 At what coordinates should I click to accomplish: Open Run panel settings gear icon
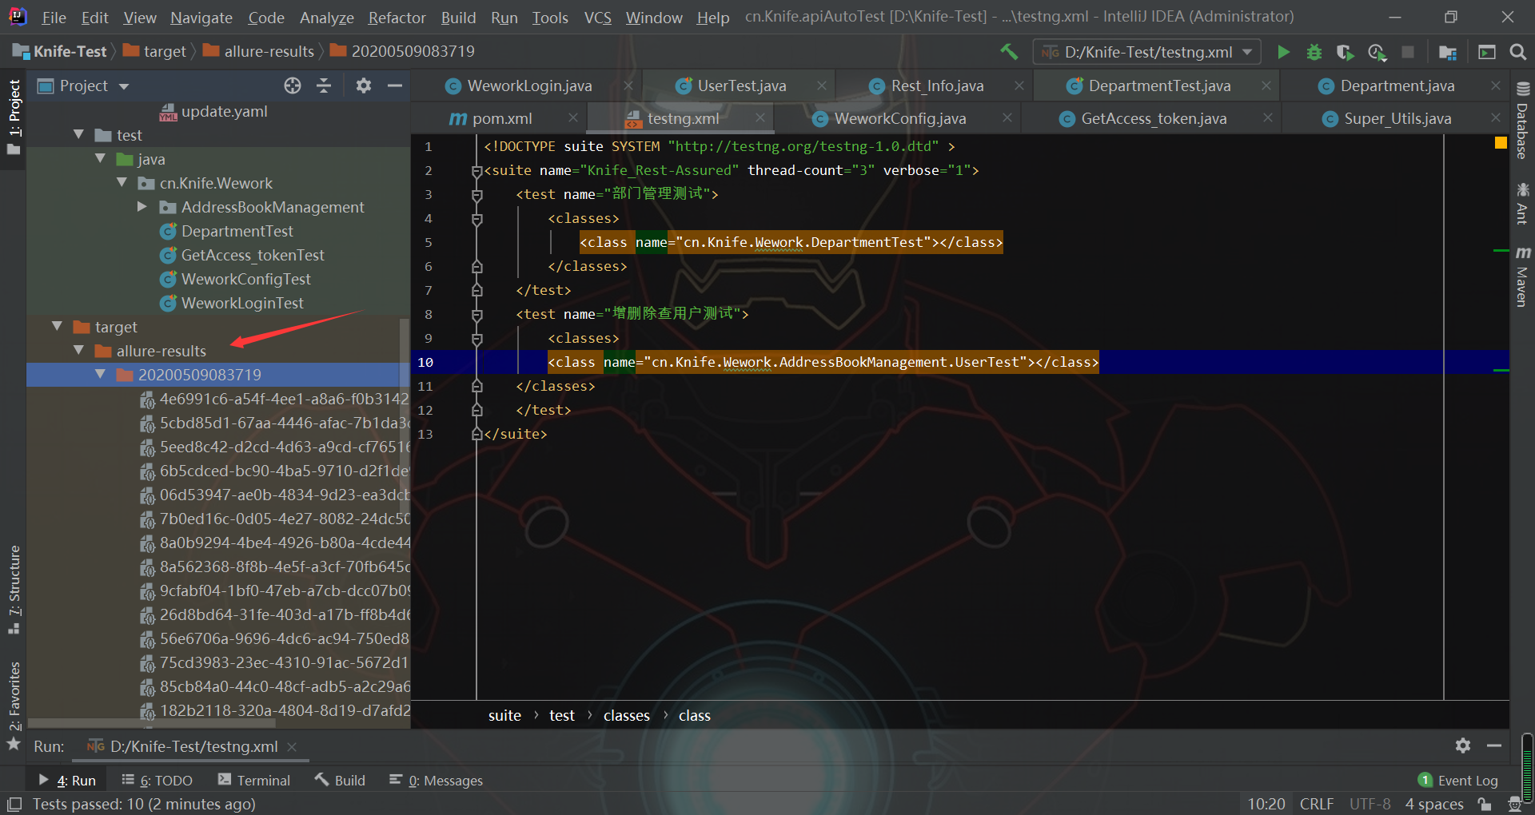(x=1462, y=745)
